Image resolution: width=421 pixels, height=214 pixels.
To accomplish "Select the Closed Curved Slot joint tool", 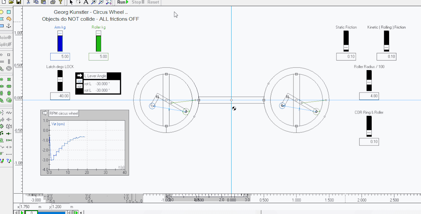I will [x=9, y=100].
